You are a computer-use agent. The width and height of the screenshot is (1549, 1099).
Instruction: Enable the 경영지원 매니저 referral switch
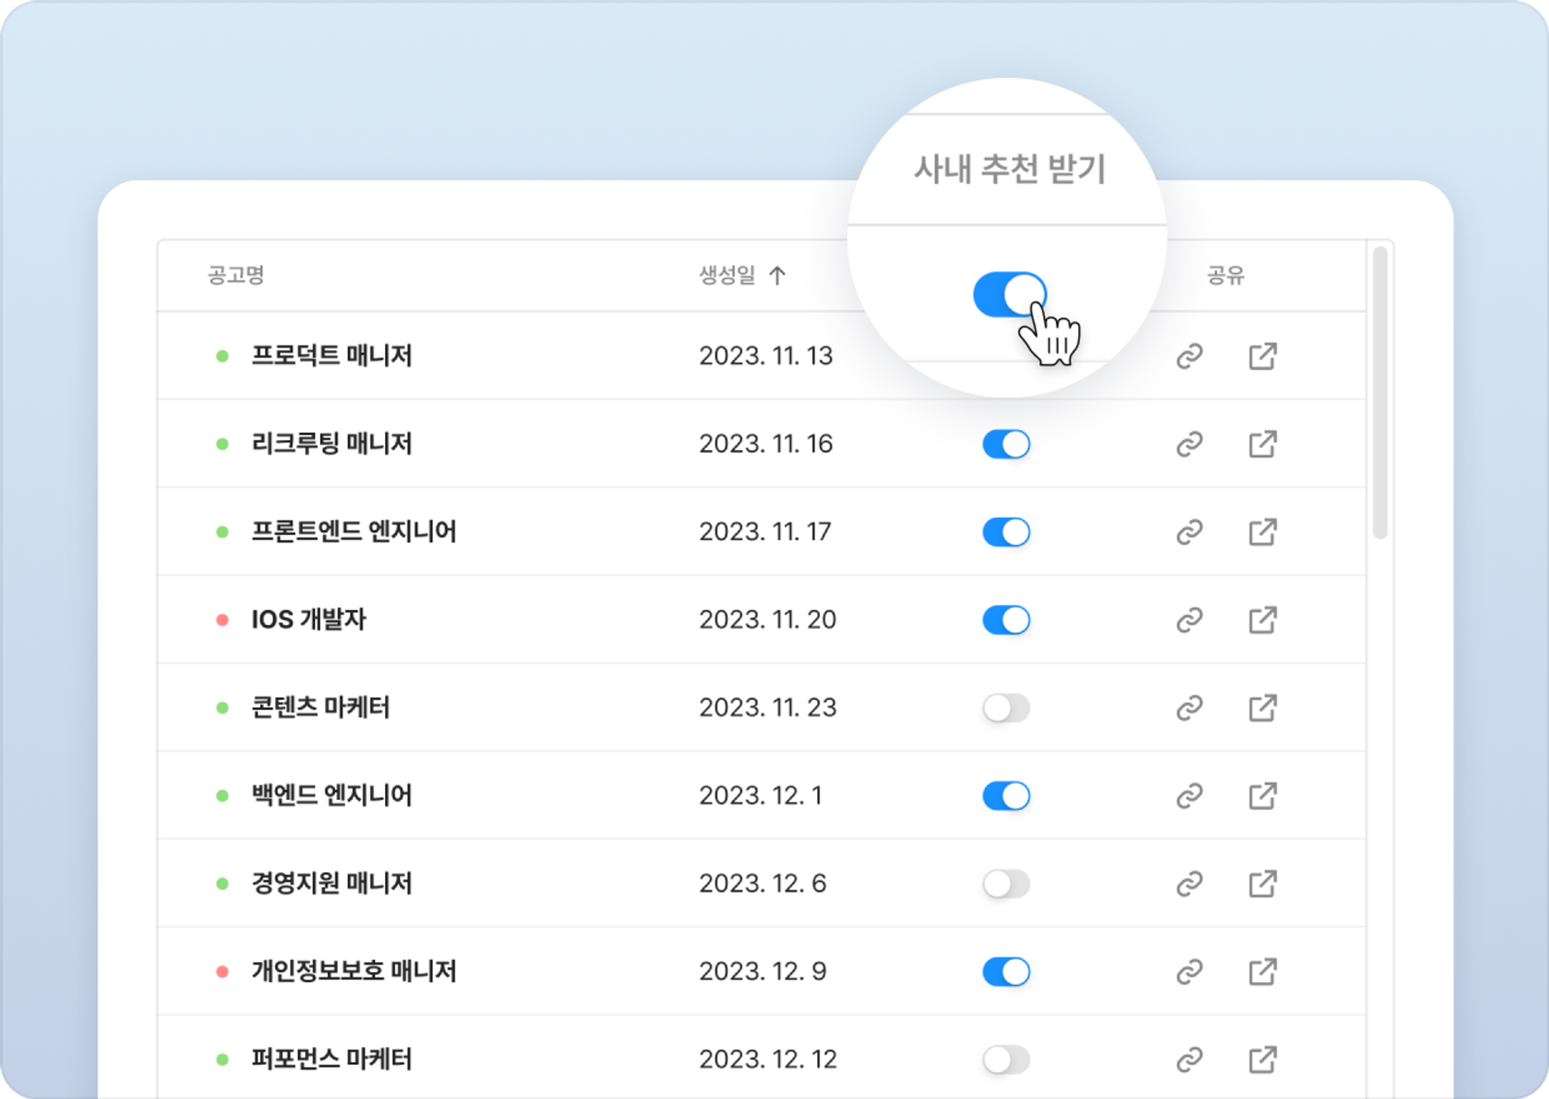tap(1007, 883)
